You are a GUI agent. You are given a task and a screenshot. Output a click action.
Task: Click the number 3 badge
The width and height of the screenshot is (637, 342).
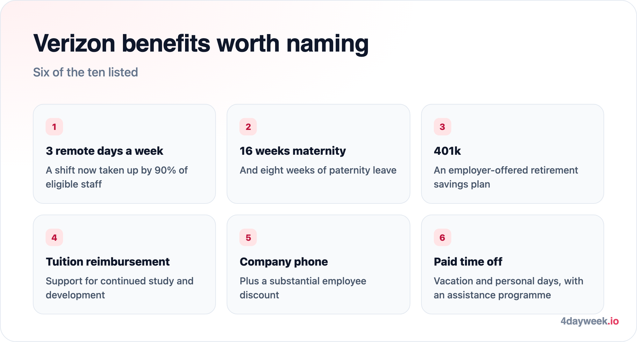tap(442, 127)
